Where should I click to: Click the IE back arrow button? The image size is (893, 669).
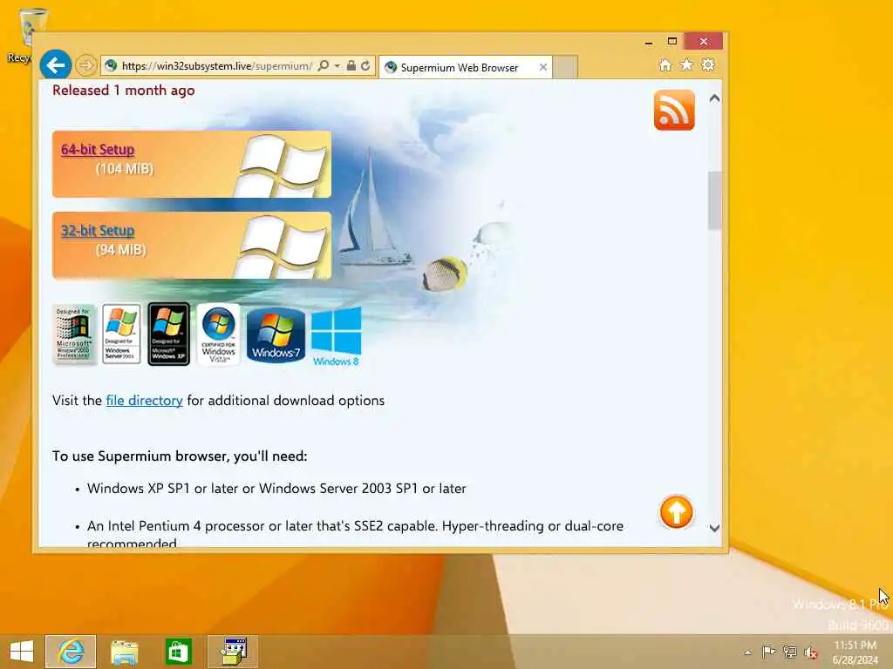click(56, 65)
